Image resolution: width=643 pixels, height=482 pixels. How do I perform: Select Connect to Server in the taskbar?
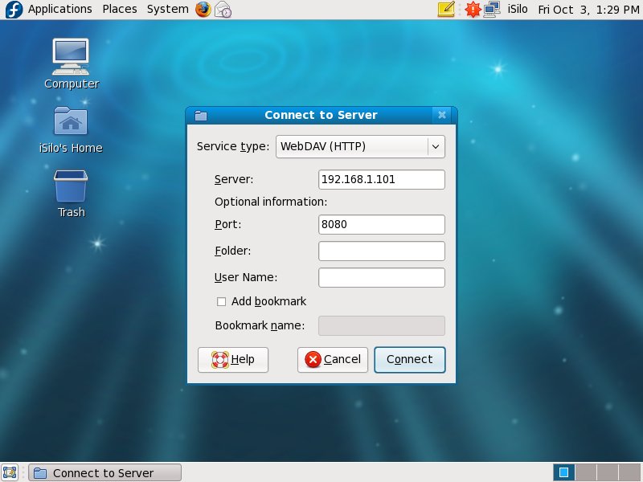pyautogui.click(x=104, y=472)
